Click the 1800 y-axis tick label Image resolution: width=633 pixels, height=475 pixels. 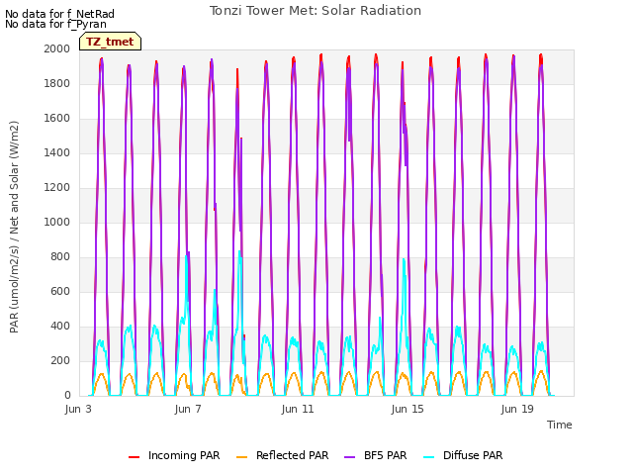pos(57,83)
